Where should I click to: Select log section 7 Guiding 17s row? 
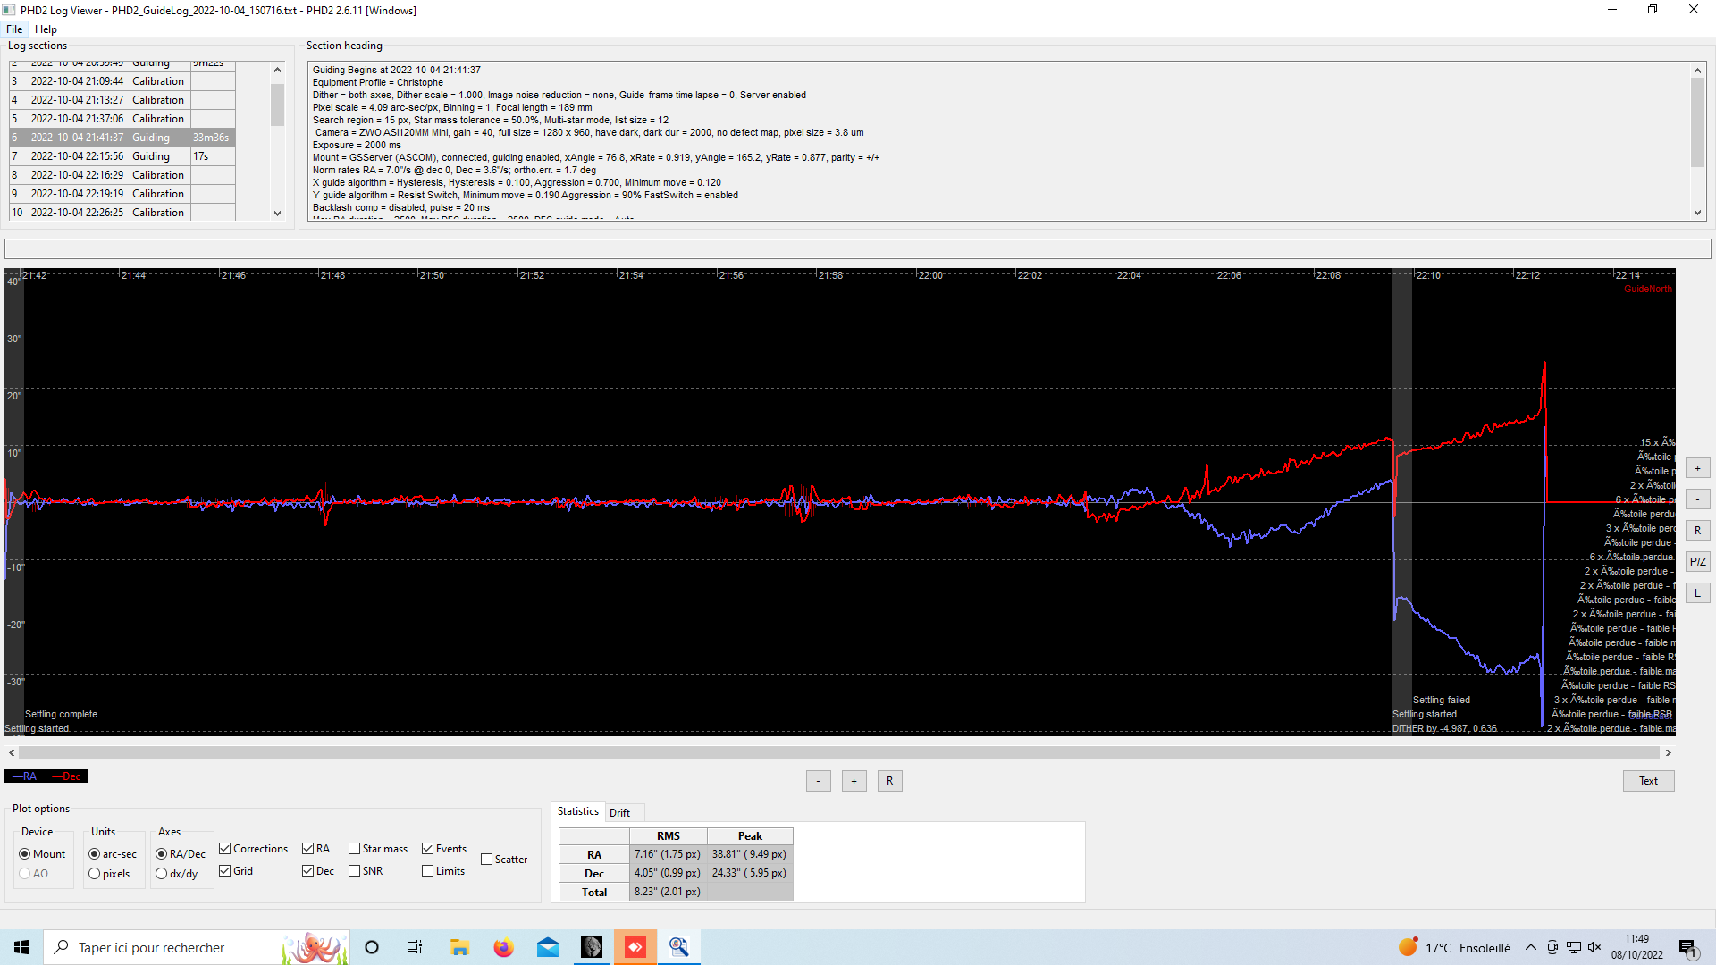click(x=122, y=156)
